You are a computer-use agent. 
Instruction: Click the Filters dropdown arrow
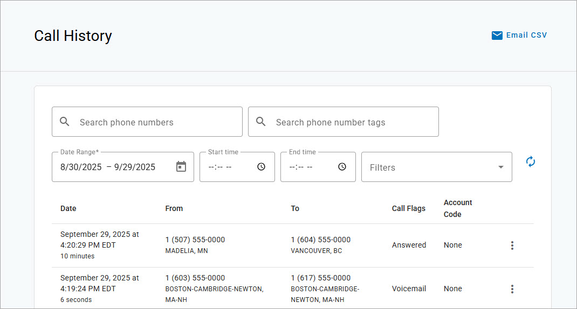pos(501,167)
